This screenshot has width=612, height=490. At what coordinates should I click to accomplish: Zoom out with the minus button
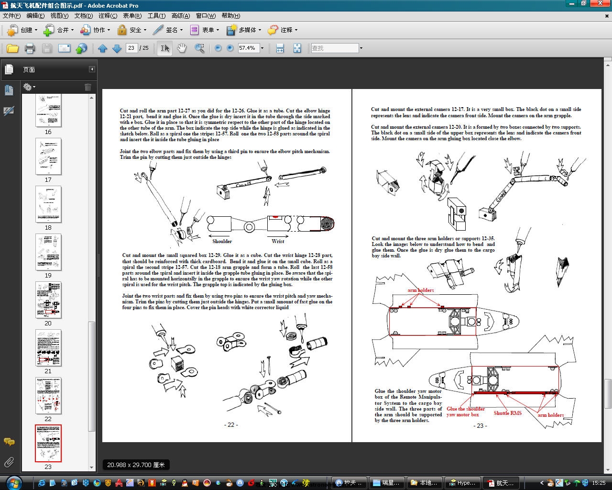click(219, 48)
